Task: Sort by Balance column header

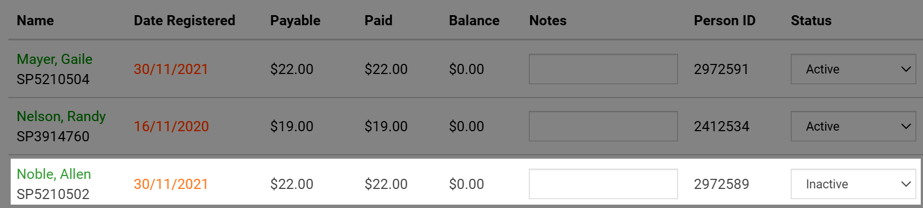Action: [474, 21]
